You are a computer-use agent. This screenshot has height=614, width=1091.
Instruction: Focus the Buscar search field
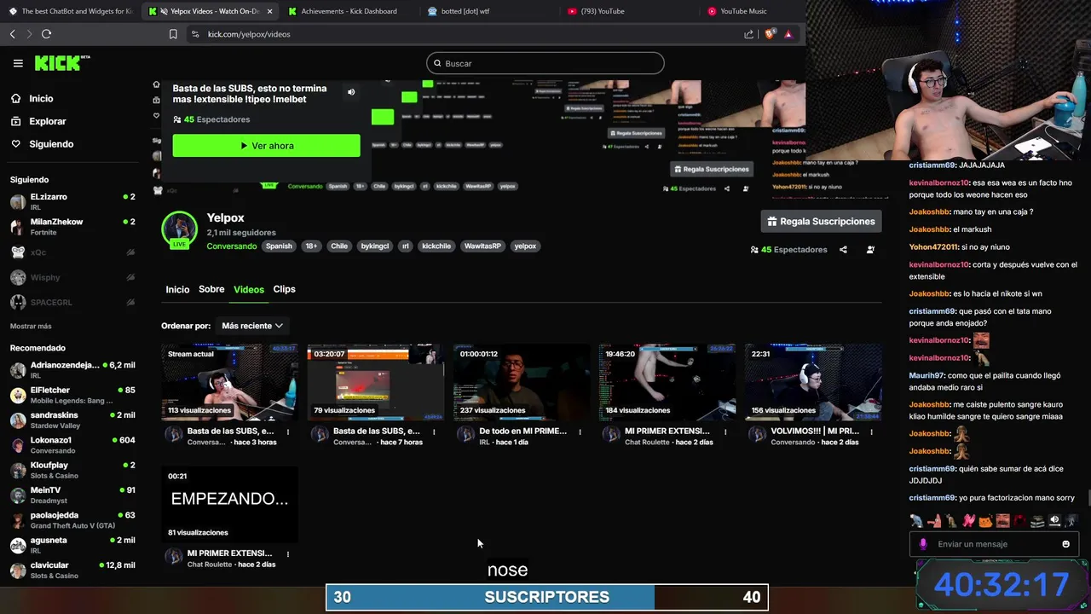pos(545,63)
